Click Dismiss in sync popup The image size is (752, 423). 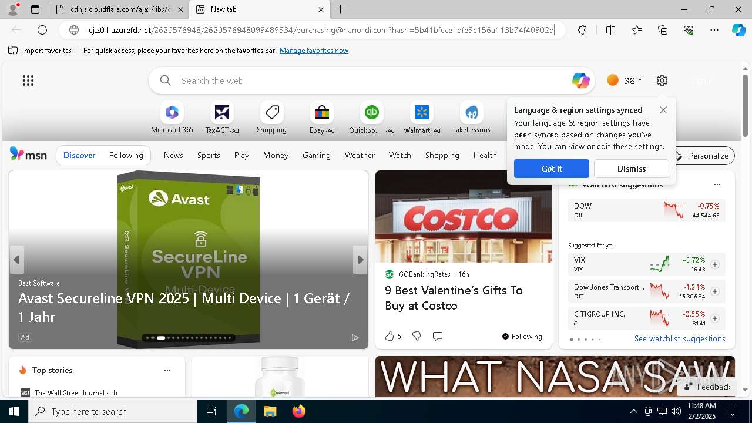(x=632, y=169)
